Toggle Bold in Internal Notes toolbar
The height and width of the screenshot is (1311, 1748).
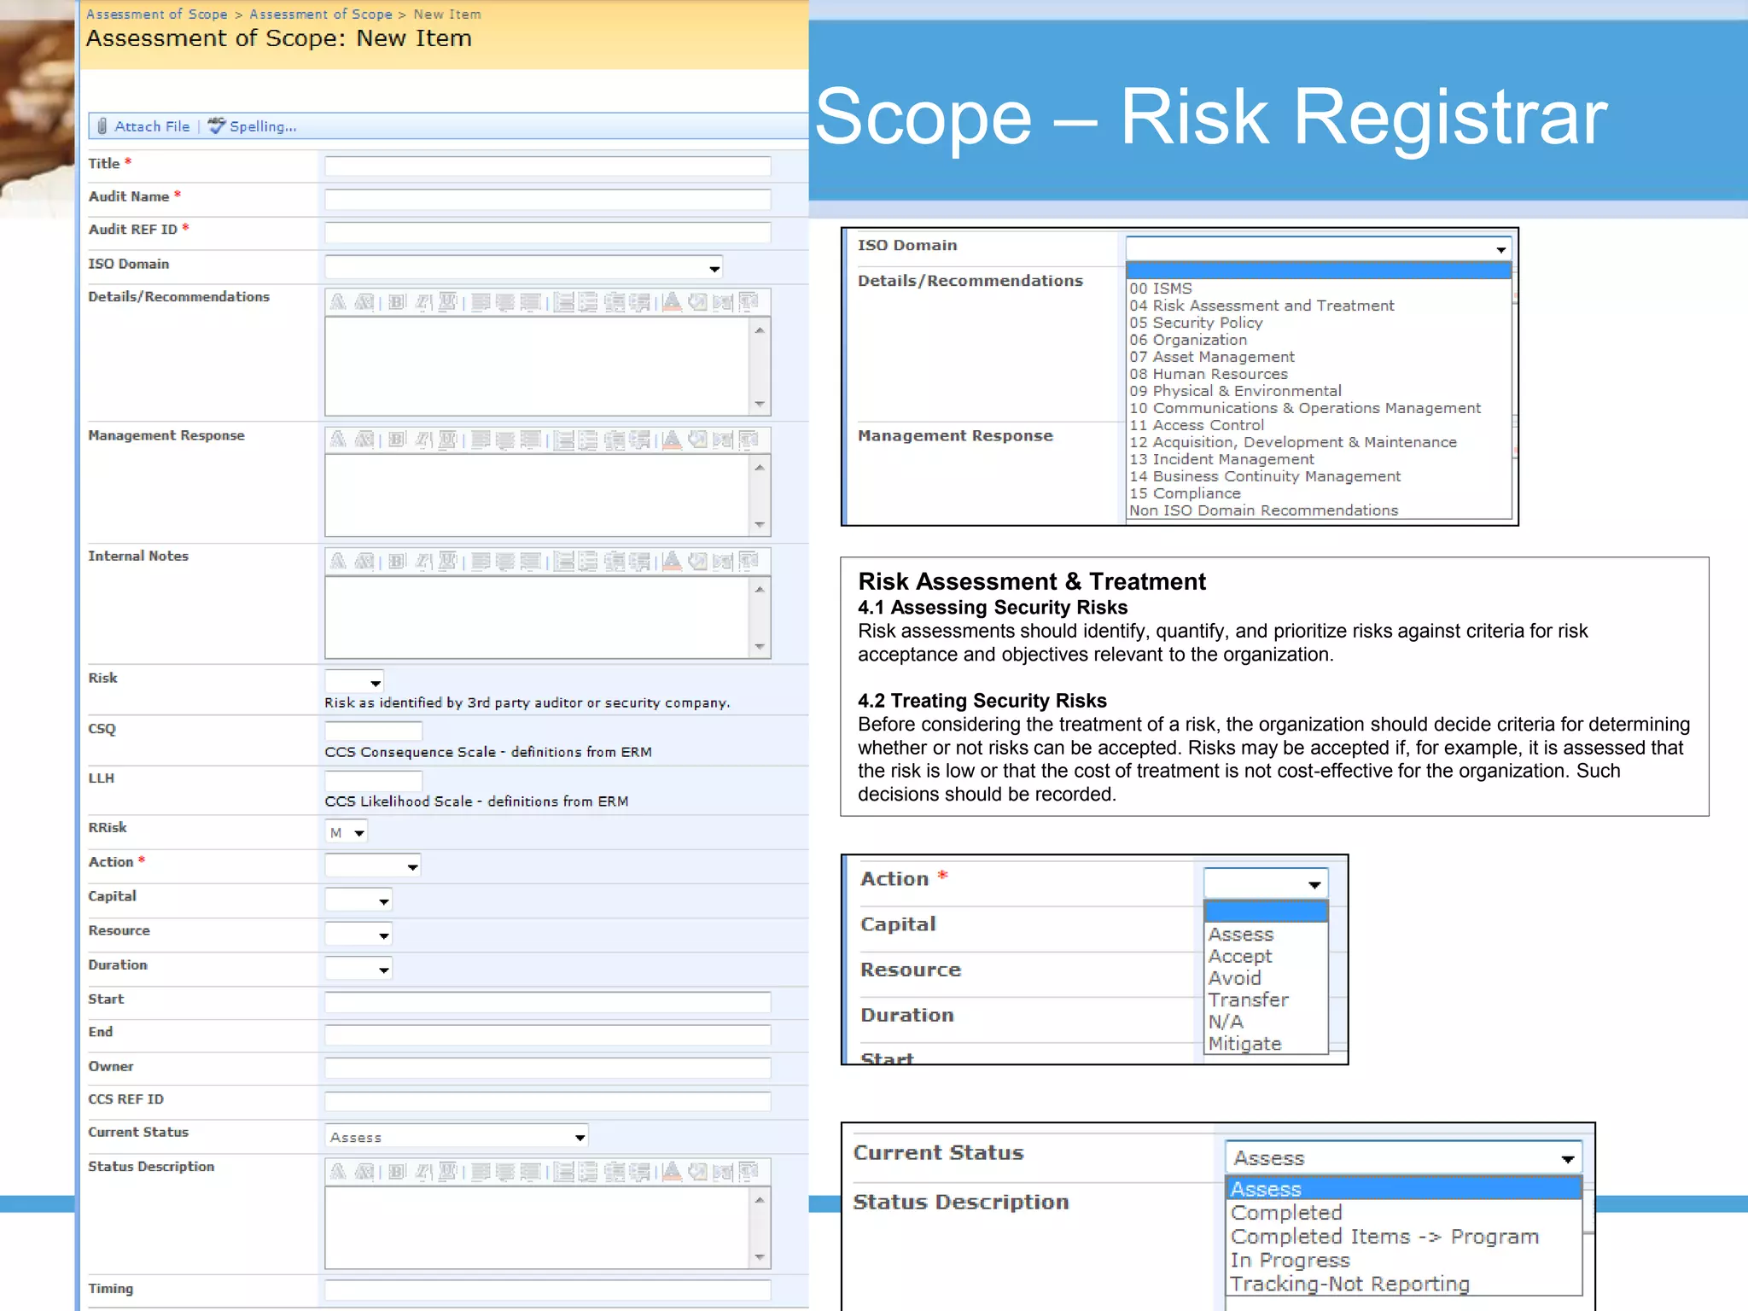[397, 561]
